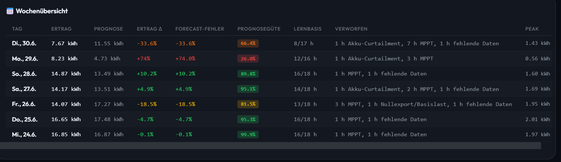Select the row date Sa., 27.6.
Screen dimensions: 561x162
click(x=24, y=89)
